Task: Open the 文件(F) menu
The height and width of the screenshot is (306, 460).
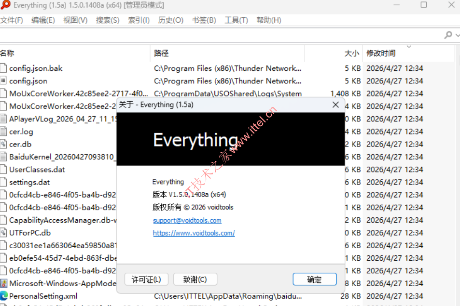Action: [x=12, y=20]
